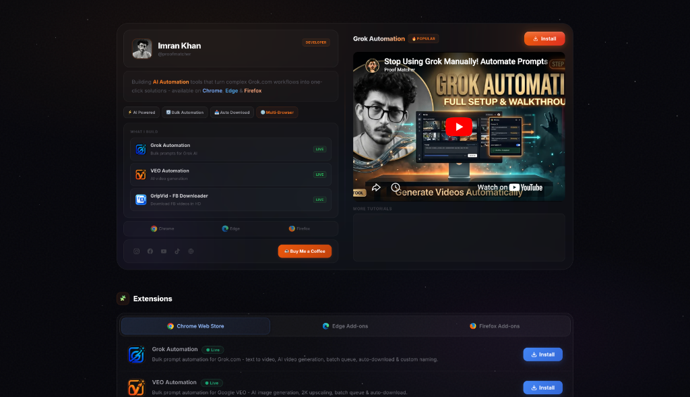
Task: Click the DEVELOPER badge
Action: [316, 42]
